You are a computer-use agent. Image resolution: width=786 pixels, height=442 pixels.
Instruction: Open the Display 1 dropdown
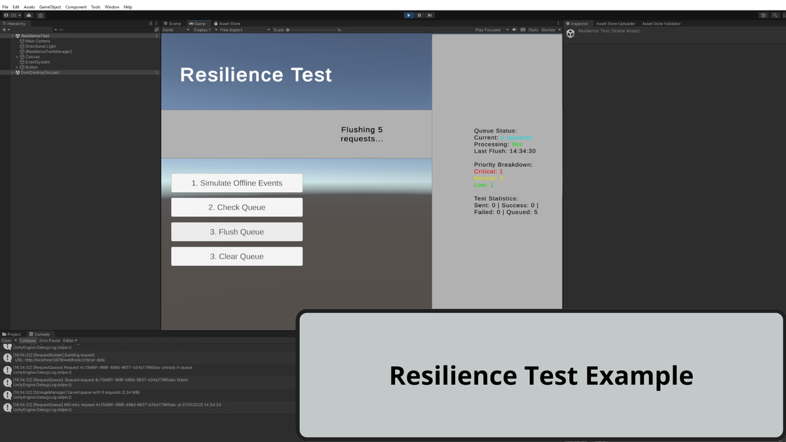point(204,30)
